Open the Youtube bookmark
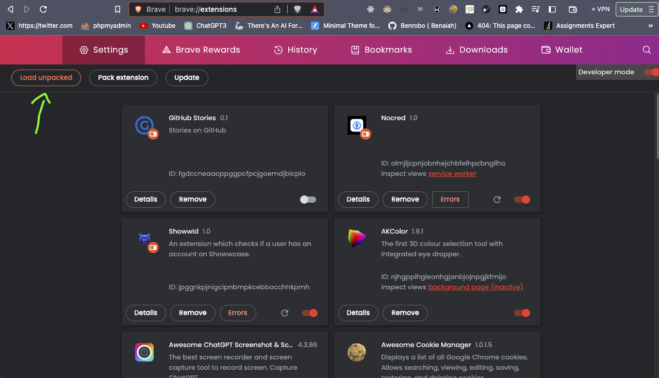This screenshot has width=659, height=378. click(x=157, y=25)
